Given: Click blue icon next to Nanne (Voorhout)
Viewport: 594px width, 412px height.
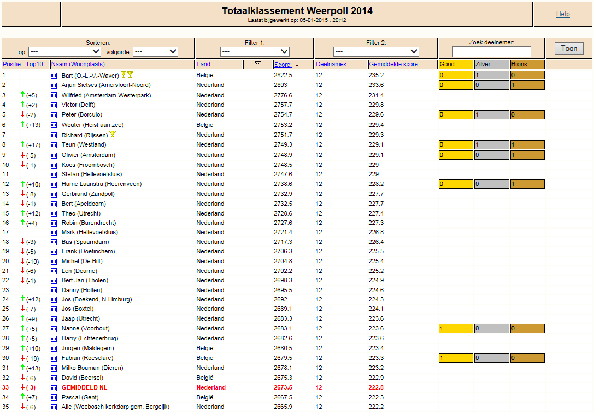Looking at the screenshot, I should [x=54, y=329].
